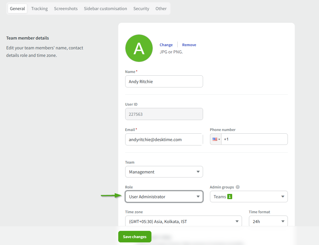
Task: Open the Time format 24h dropdown
Action: (x=268, y=221)
